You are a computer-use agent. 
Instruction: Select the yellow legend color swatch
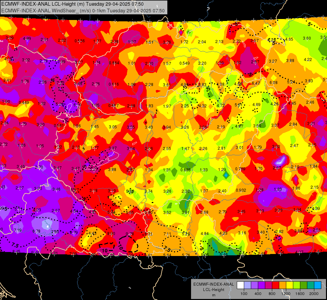(290, 285)
